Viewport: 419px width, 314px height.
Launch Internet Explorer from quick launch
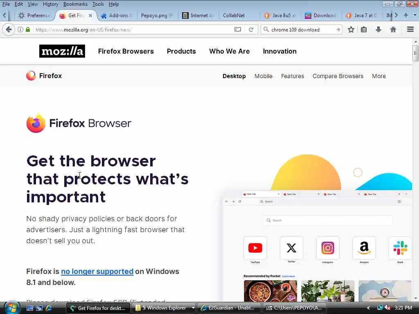pos(49,308)
